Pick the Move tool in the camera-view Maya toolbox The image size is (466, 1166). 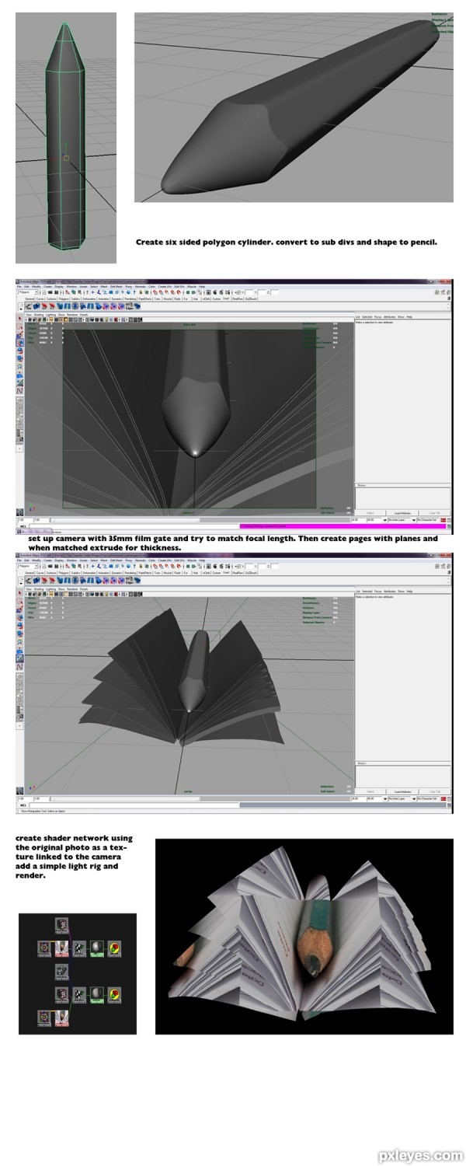point(19,342)
